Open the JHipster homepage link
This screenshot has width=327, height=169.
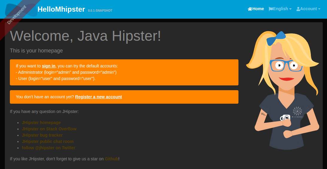coord(41,123)
